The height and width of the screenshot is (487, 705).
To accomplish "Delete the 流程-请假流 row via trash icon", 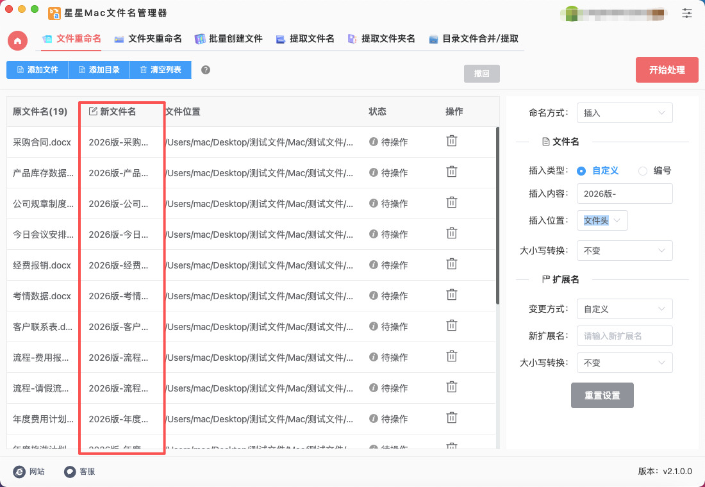I will (x=452, y=387).
